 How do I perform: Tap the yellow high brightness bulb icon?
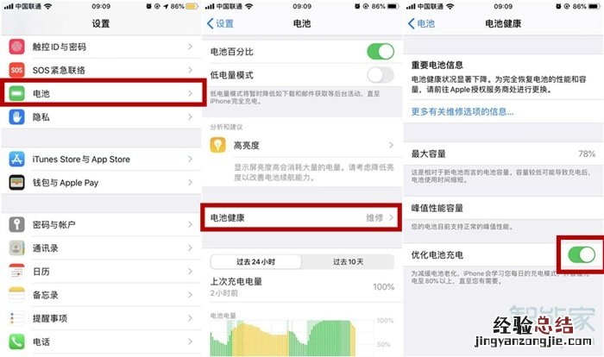pos(218,145)
